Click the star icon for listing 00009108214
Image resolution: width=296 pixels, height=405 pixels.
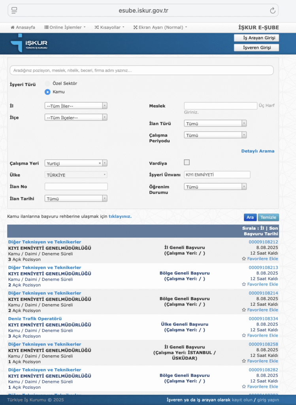(x=244, y=310)
